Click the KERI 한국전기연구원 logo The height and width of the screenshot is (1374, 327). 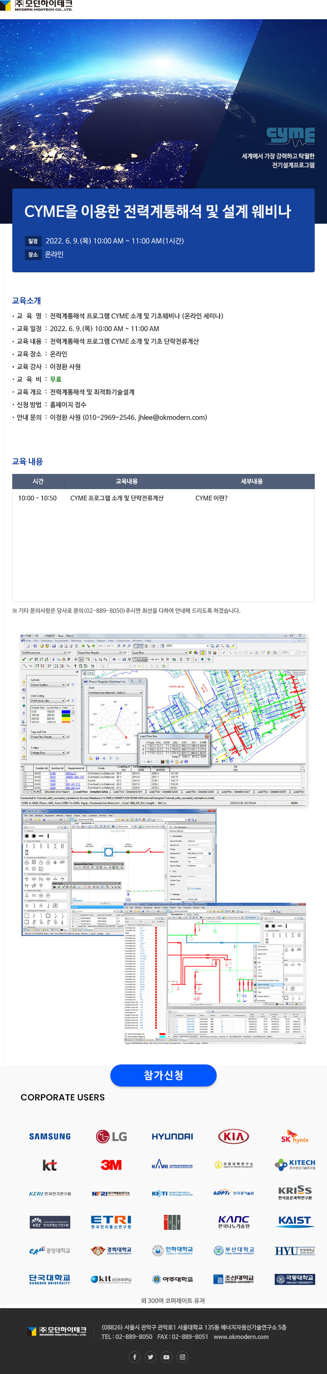pyautogui.click(x=49, y=1194)
